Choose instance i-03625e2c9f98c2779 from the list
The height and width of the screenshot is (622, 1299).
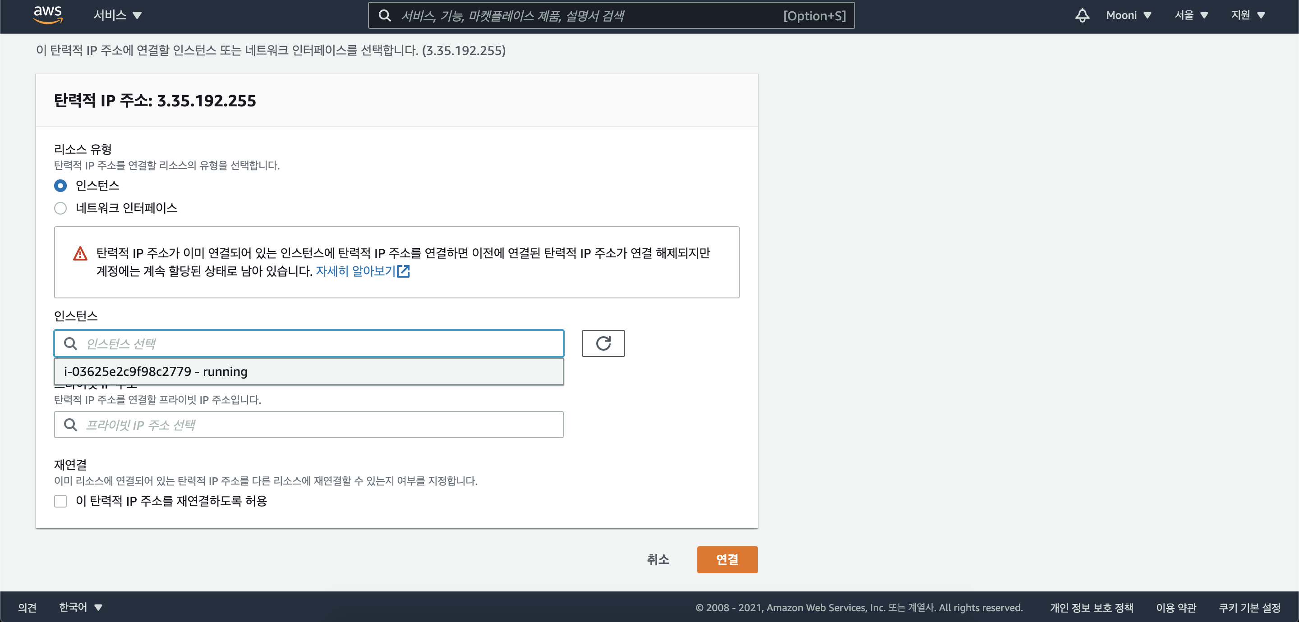point(309,371)
